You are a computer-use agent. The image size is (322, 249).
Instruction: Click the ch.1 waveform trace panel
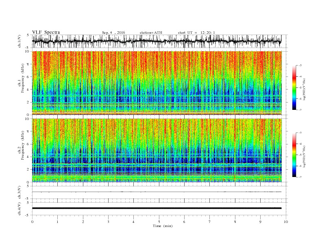coord(160,41)
